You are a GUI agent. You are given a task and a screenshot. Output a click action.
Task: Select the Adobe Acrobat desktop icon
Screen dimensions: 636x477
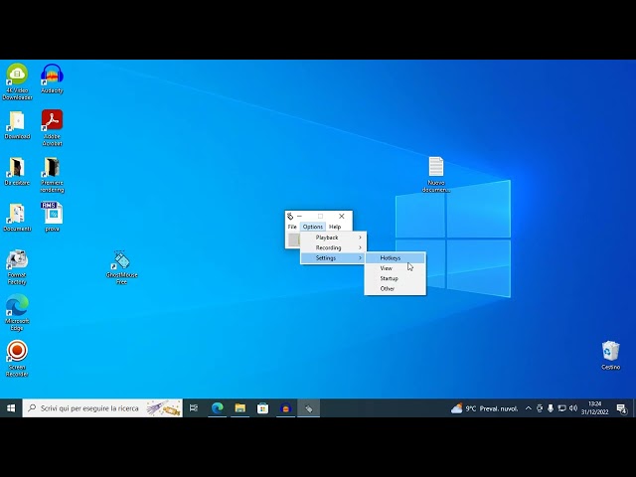(x=52, y=128)
